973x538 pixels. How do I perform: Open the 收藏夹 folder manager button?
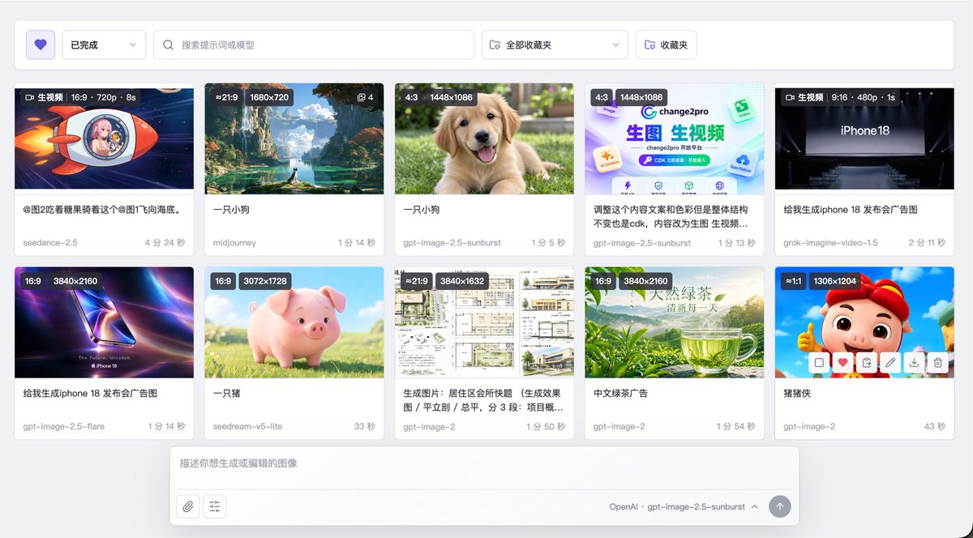click(x=666, y=45)
